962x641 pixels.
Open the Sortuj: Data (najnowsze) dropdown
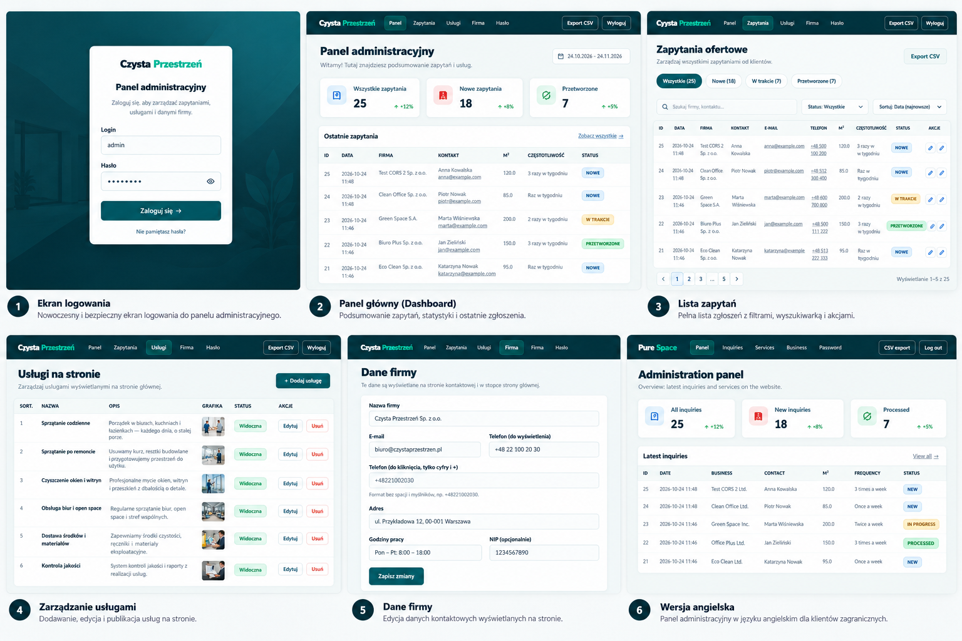[x=909, y=107]
